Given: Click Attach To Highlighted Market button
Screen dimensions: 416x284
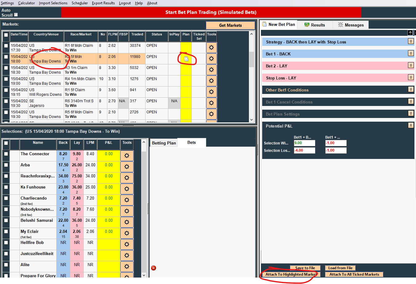Looking at the screenshot, I should (x=291, y=274).
